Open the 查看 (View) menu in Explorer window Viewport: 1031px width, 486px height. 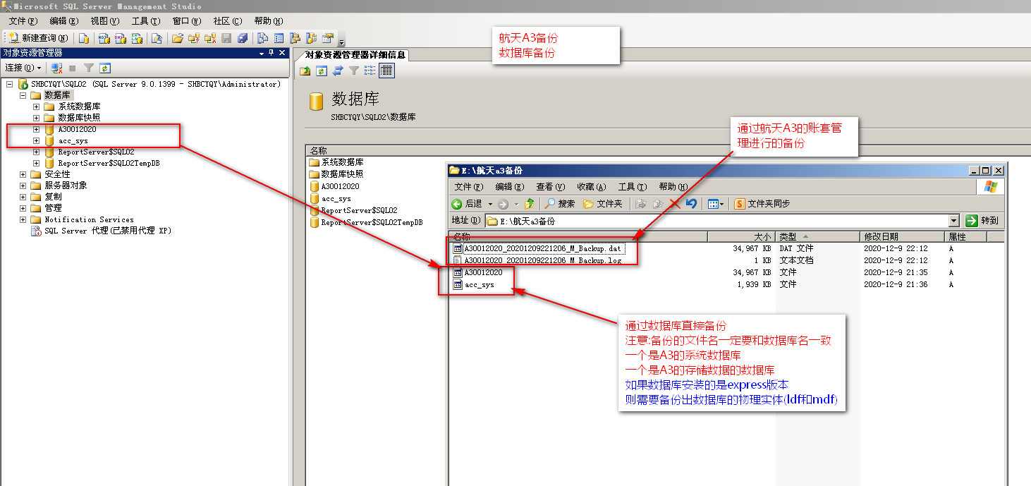coord(549,187)
